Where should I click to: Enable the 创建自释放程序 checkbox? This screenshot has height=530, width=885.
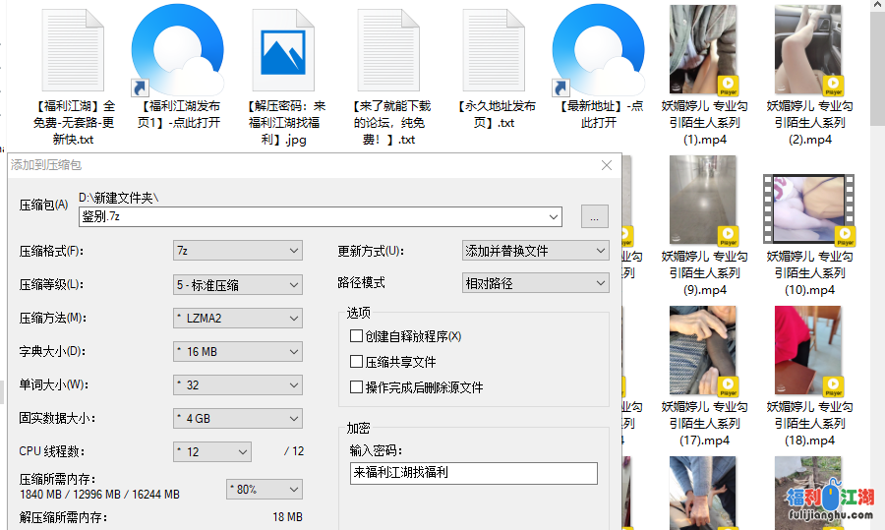[357, 336]
